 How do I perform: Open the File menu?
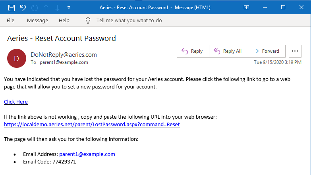coord(10,20)
